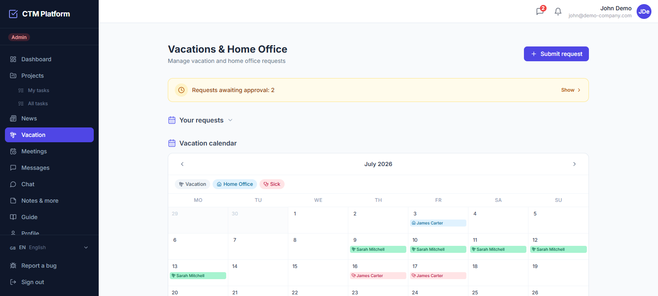Expand the English language dropdown
658x296 pixels.
pos(49,247)
